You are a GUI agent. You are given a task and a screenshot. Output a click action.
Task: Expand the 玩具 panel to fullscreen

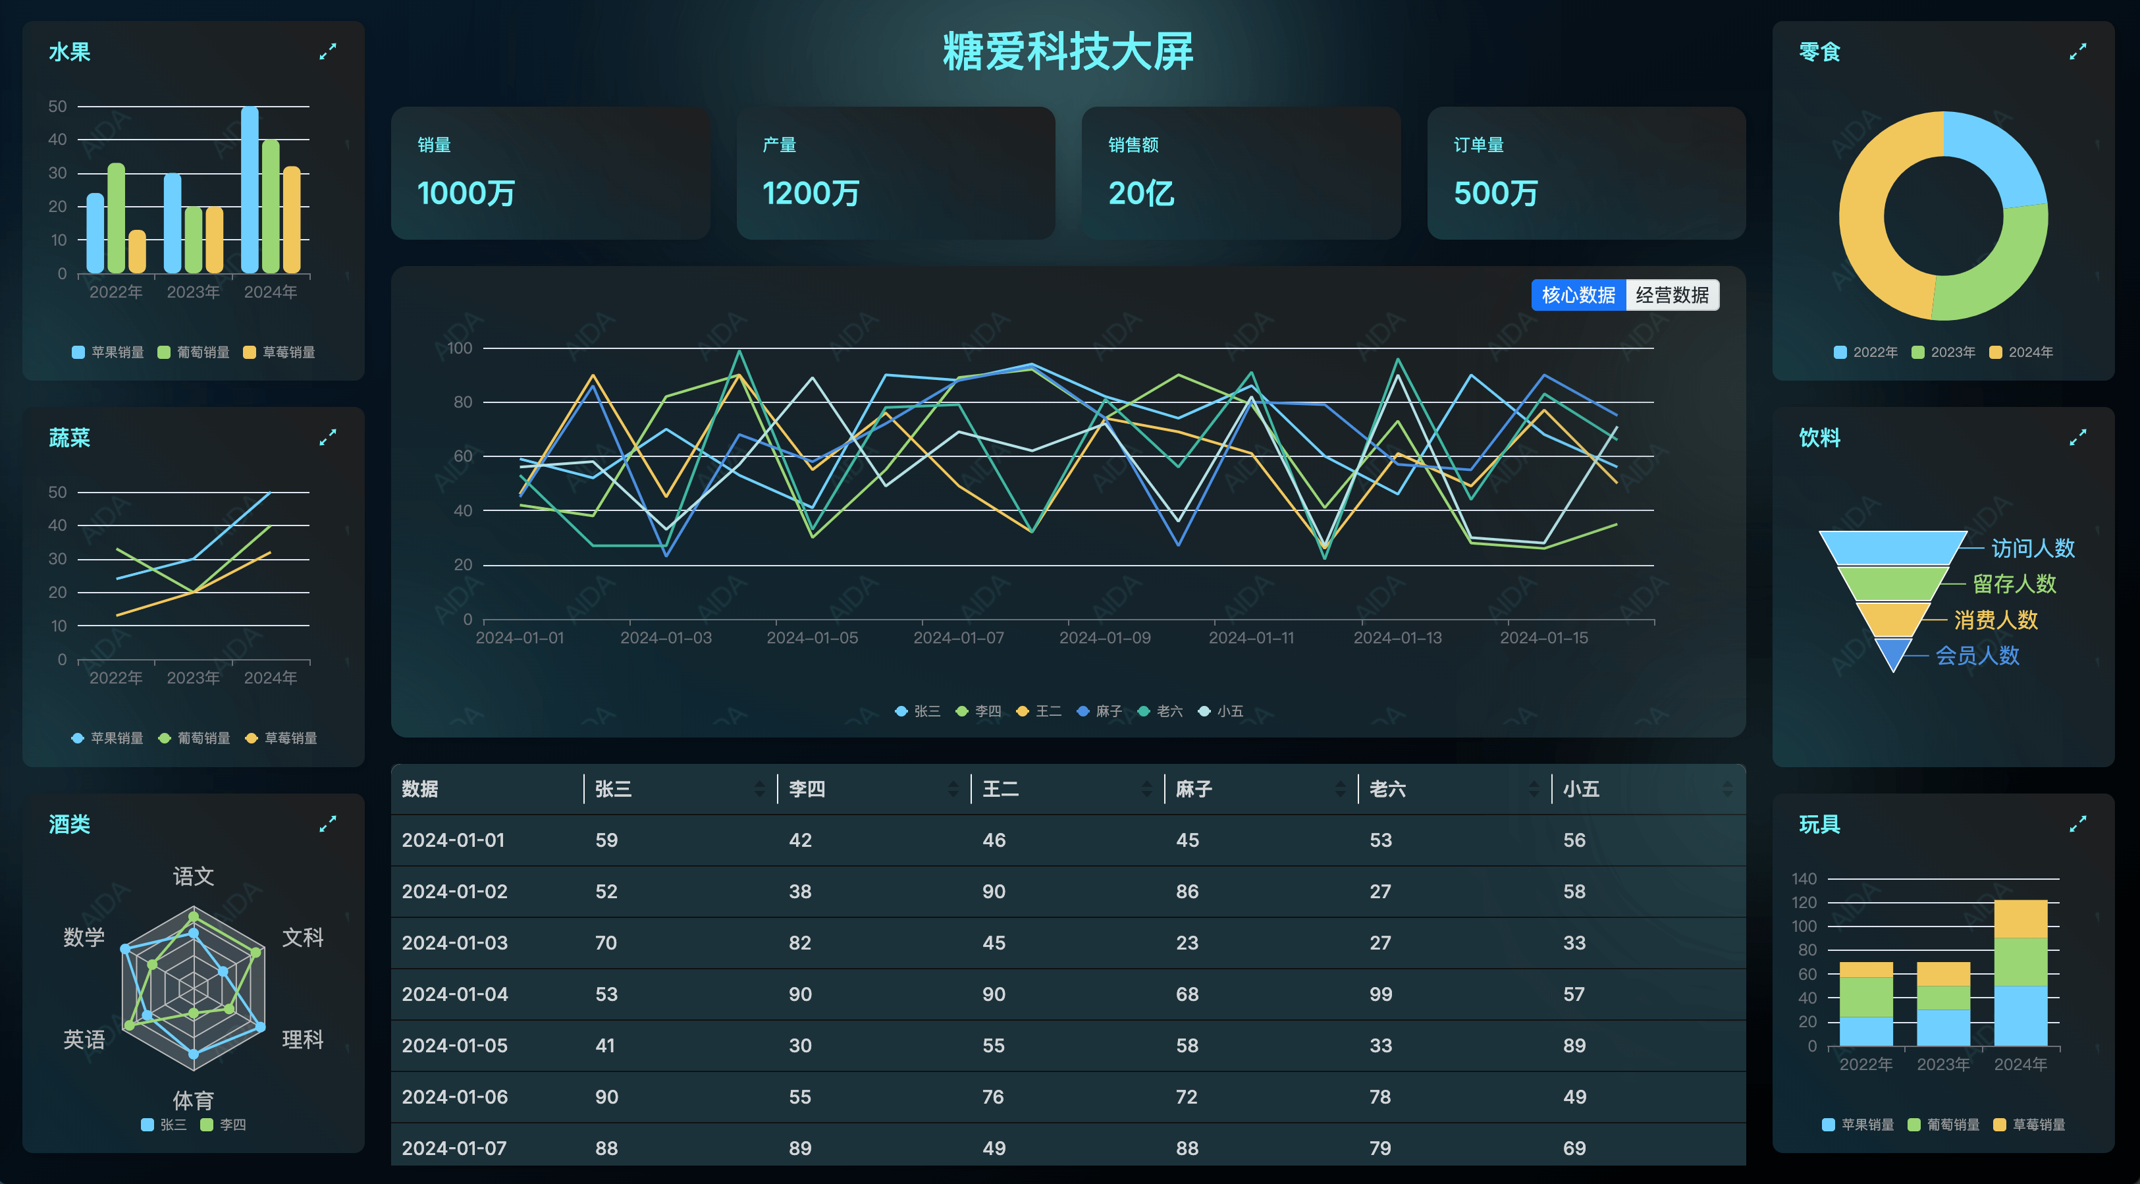pyautogui.click(x=2077, y=823)
